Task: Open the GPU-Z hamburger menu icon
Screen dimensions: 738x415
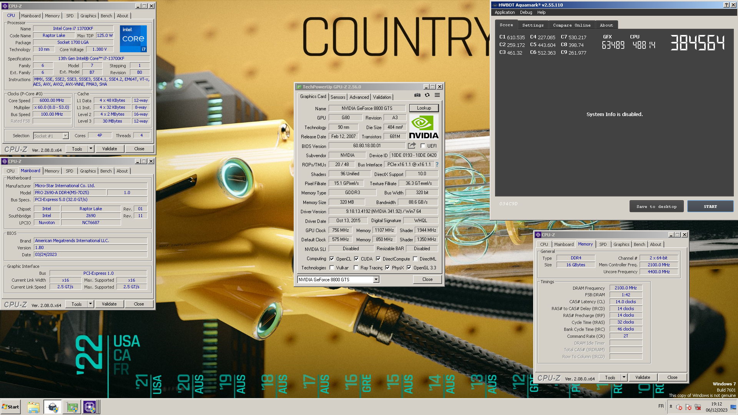Action: (x=437, y=95)
